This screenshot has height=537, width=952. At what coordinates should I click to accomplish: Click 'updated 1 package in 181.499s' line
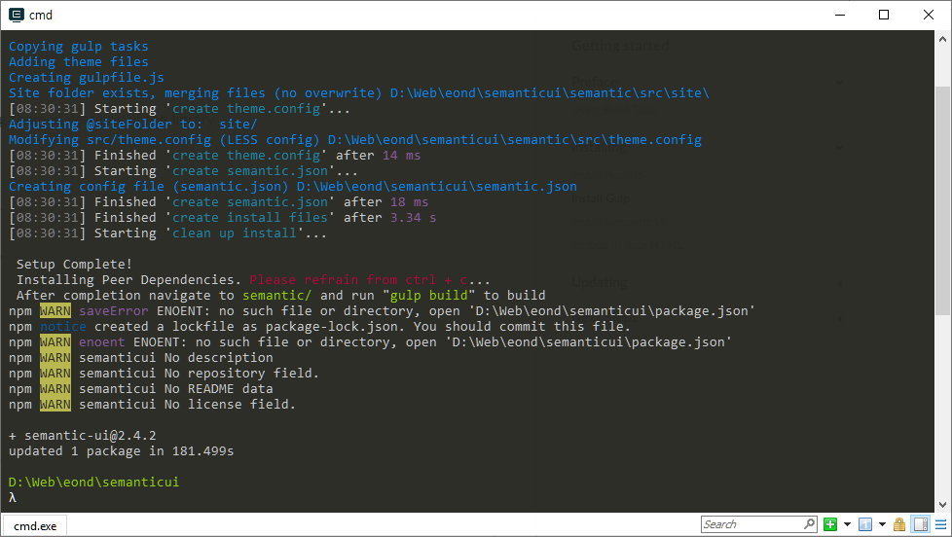pos(121,450)
